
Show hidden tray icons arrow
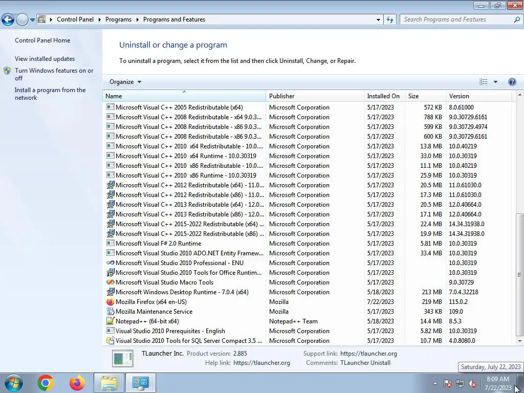(x=435, y=383)
